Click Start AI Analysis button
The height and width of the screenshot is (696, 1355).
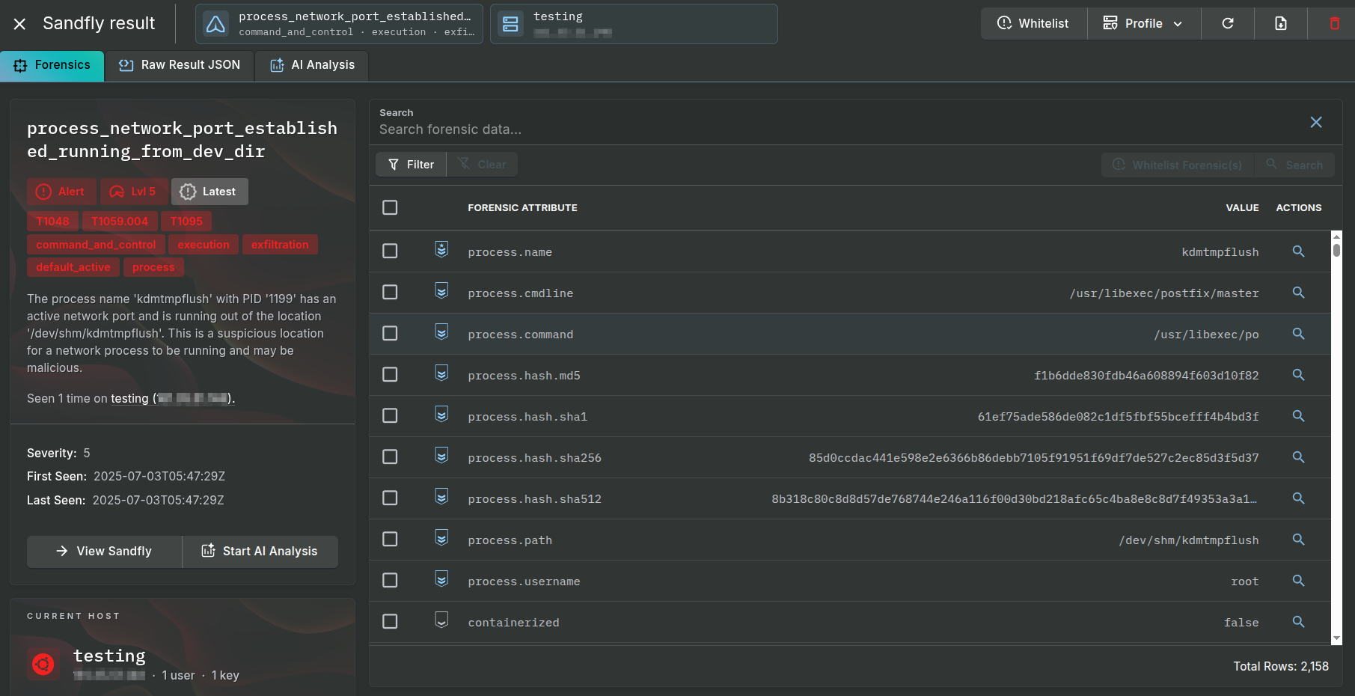pos(260,551)
